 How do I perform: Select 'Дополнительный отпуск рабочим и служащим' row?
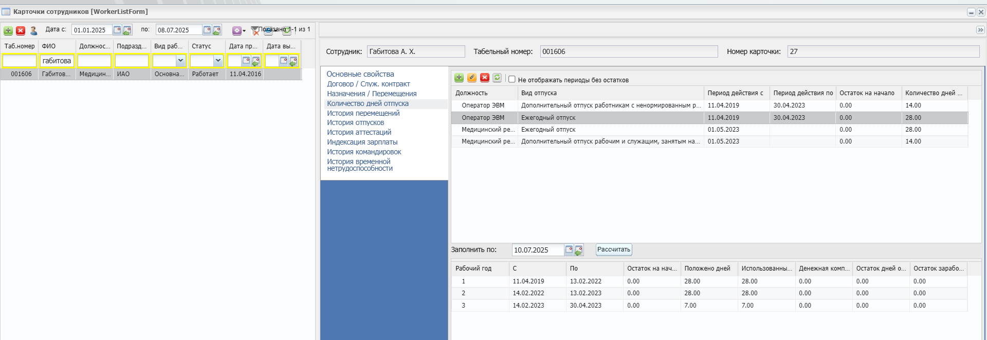(709, 141)
